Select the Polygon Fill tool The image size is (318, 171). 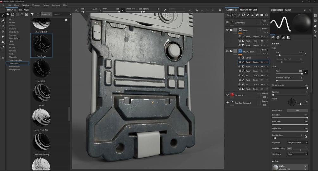point(3,31)
